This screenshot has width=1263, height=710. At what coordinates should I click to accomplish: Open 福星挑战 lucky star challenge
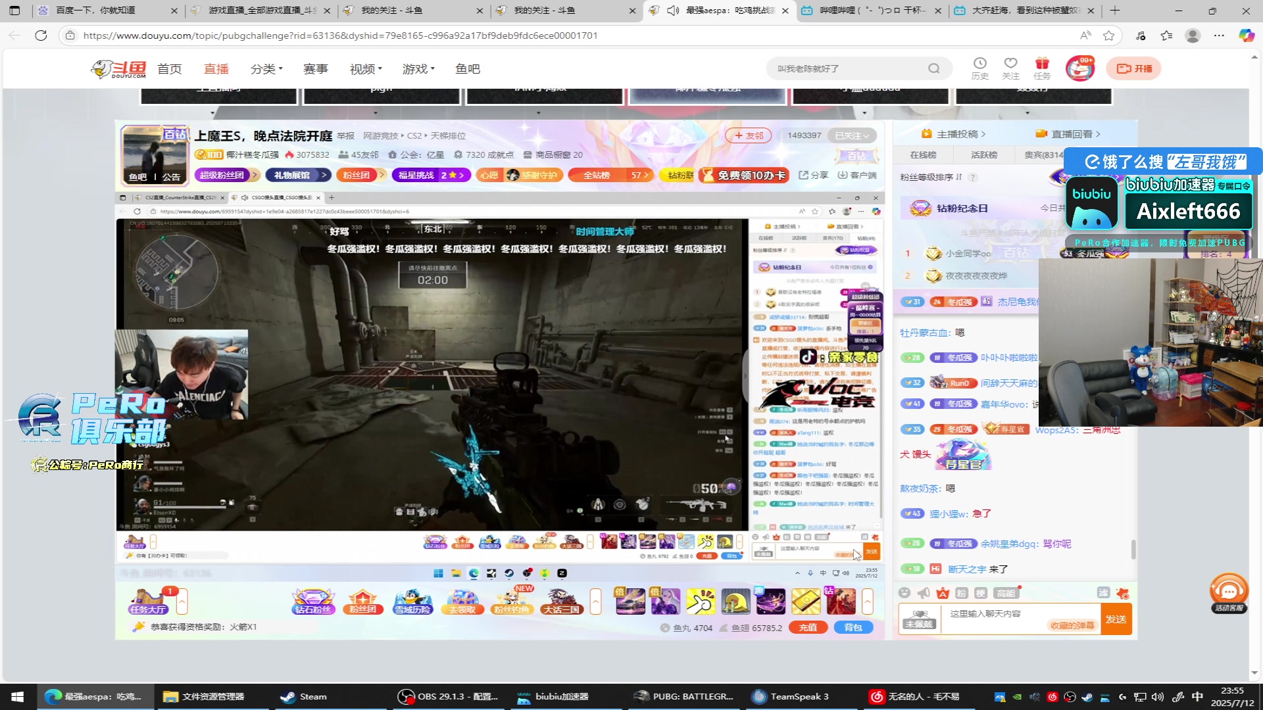coord(431,175)
